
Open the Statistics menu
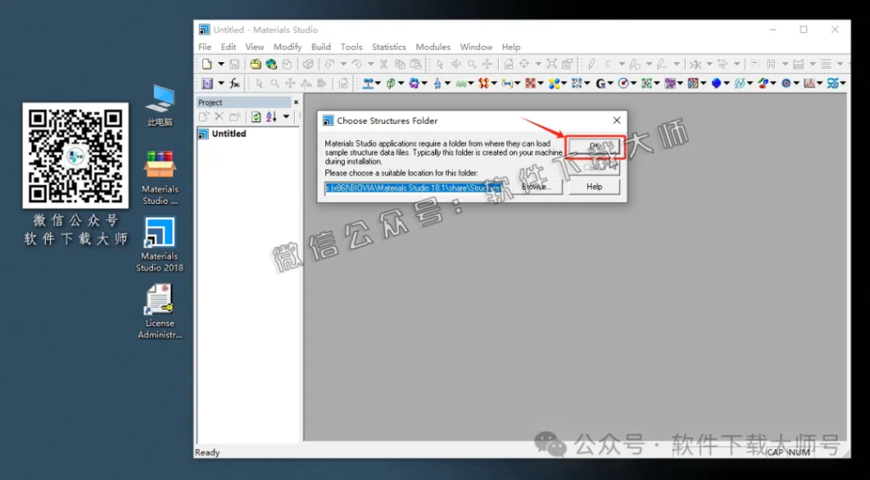click(389, 47)
